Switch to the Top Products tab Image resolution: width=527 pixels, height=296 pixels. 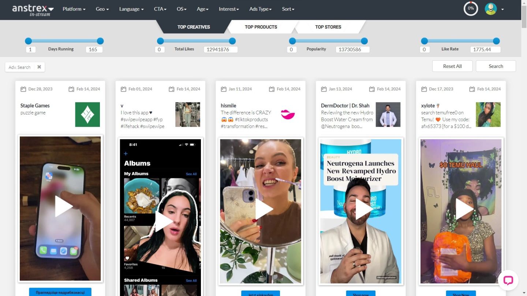coord(261,27)
